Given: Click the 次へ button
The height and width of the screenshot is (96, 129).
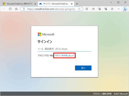Looking at the screenshot, I should click(x=83, y=68).
